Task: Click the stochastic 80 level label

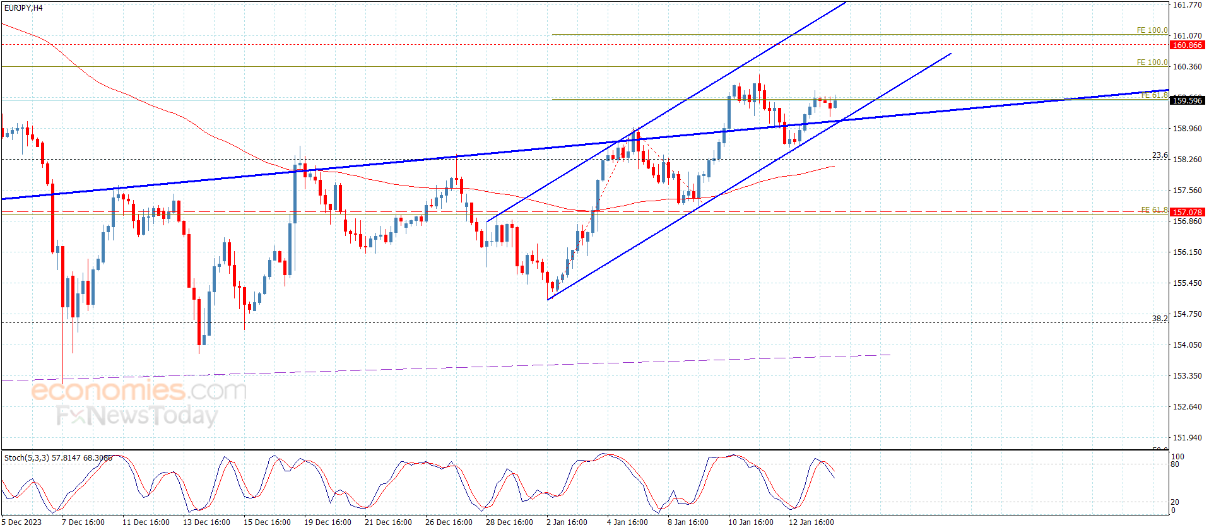Action: click(x=1175, y=464)
